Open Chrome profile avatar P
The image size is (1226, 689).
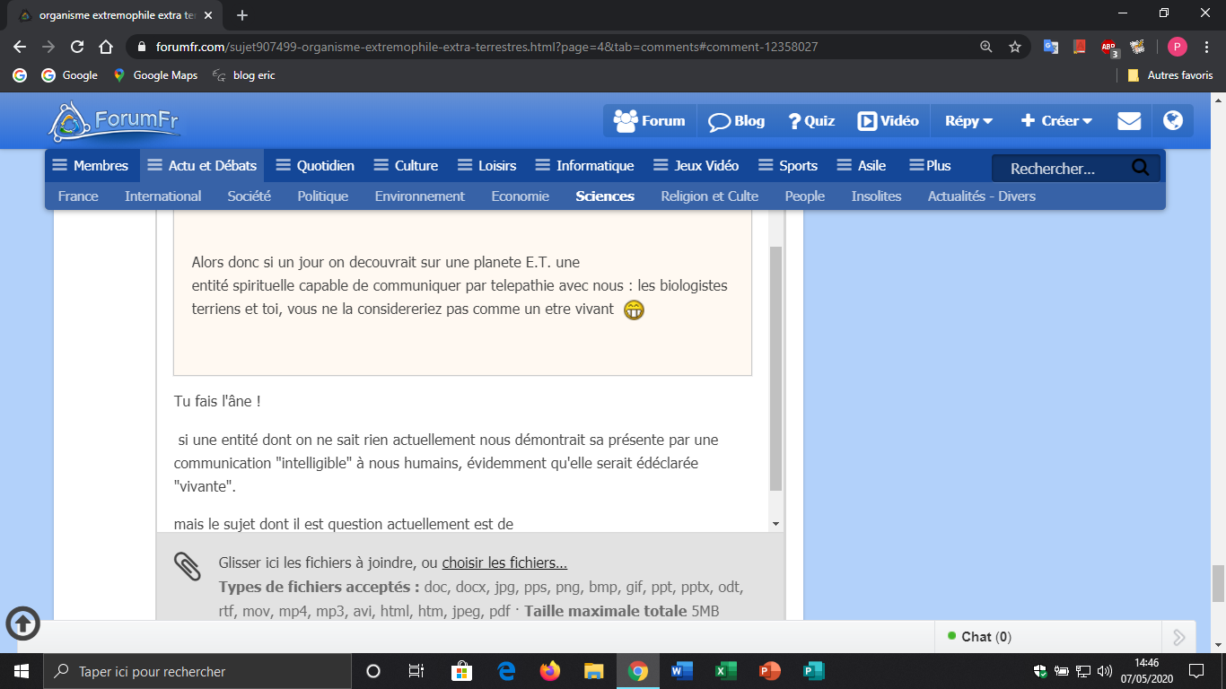1178,47
